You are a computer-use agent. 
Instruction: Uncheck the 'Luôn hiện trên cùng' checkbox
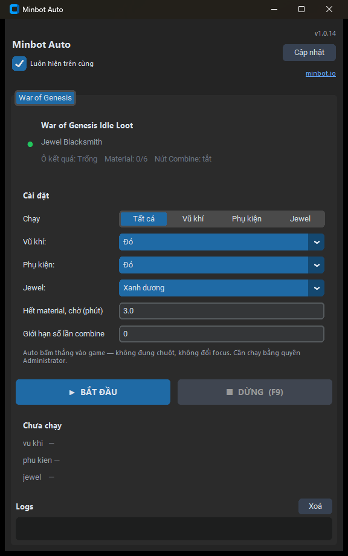point(19,64)
